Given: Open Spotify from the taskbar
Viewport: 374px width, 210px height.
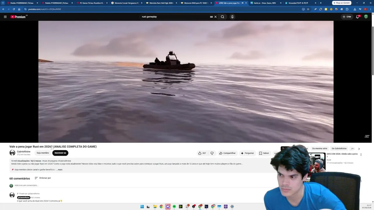Looking at the screenshot, I should (174, 206).
